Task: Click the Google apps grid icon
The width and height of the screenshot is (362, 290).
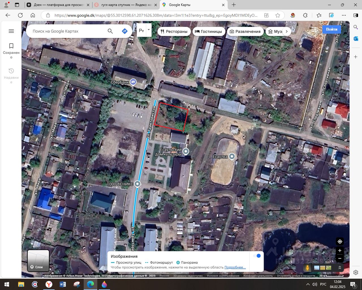Action: (314, 29)
